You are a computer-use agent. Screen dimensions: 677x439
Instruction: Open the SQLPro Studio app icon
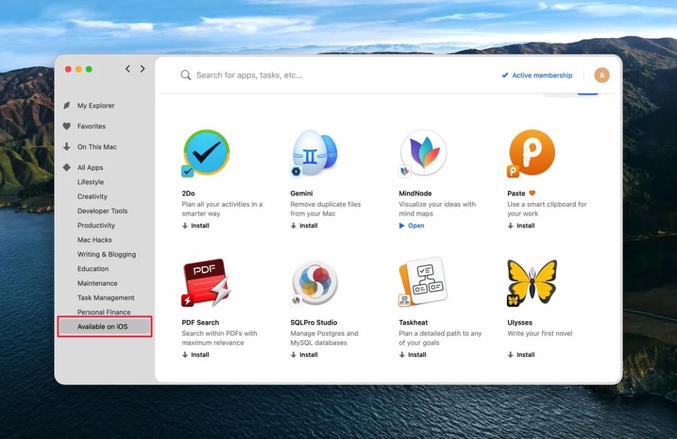(x=315, y=282)
